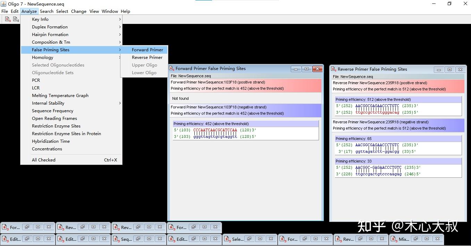The height and width of the screenshot is (246, 471).
Task: Expand the Internal Stability submenu arrow
Action: click(x=120, y=103)
